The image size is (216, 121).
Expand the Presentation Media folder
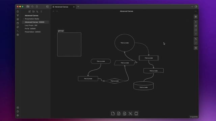32,19
